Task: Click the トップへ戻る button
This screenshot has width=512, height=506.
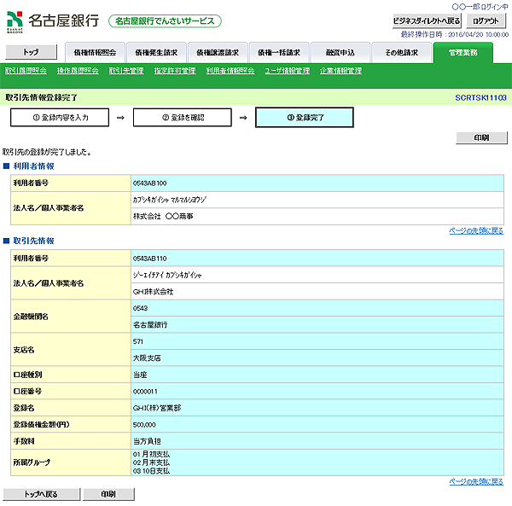Action: [x=42, y=494]
